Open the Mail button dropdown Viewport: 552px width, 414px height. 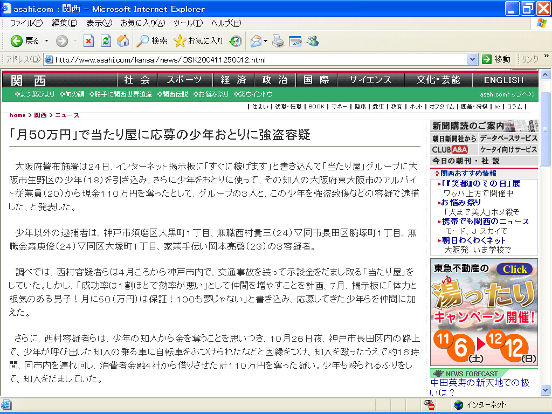click(x=265, y=41)
